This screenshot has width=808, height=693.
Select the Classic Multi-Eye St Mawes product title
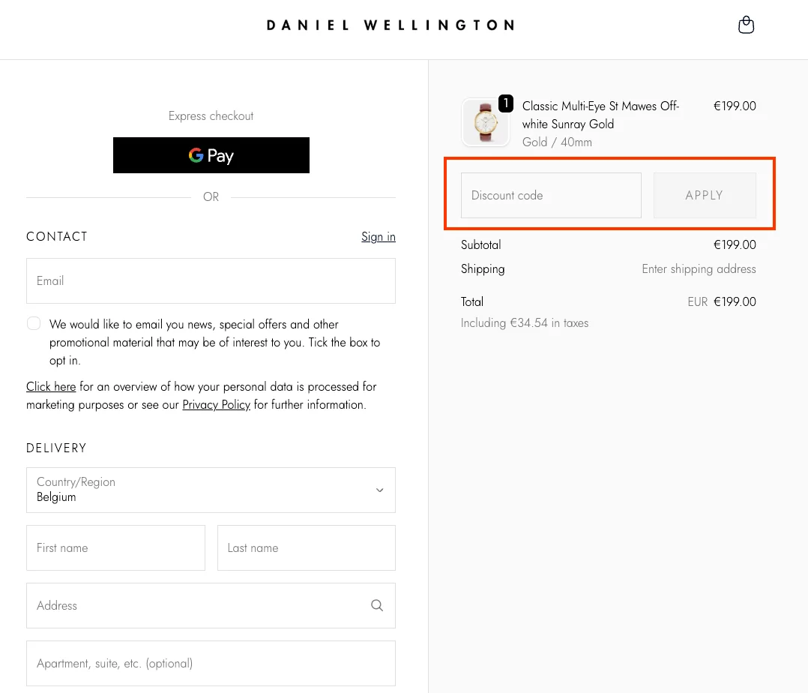[x=600, y=115]
